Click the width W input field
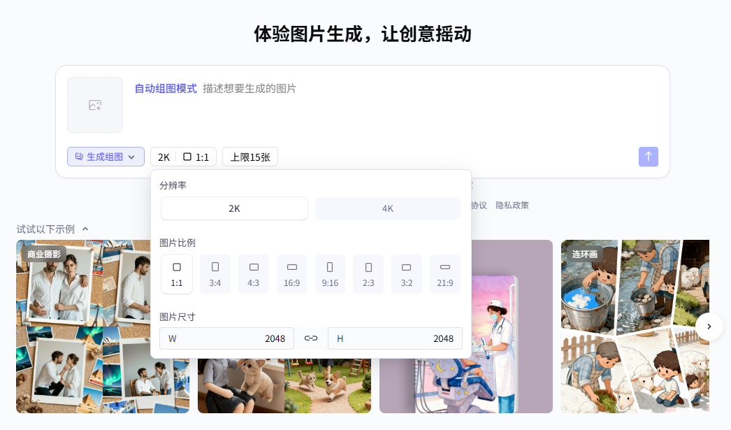Image resolution: width=731 pixels, height=430 pixels. click(227, 338)
